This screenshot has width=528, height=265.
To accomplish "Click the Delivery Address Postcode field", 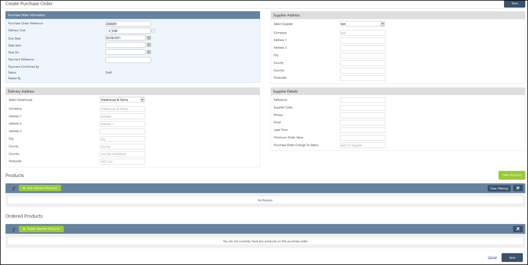I will [x=122, y=161].
